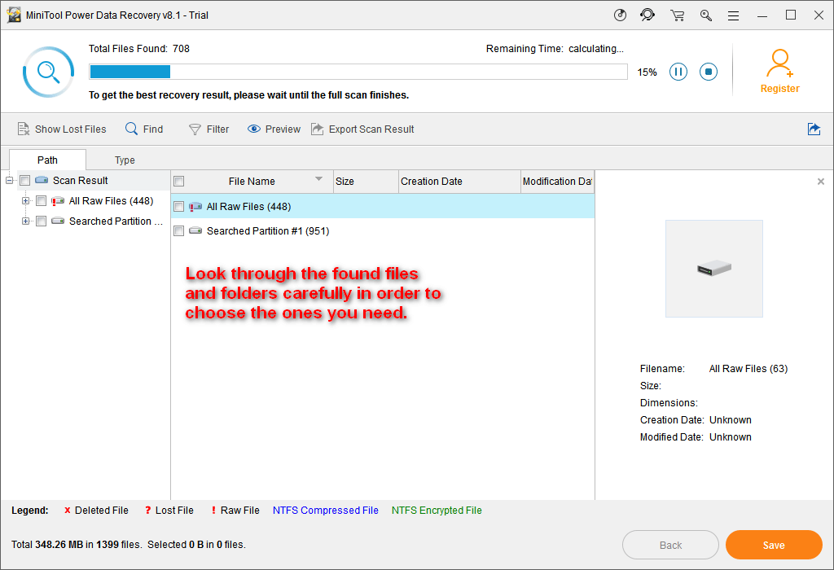Click Show Lost Files toolbar button
This screenshot has width=834, height=570.
pyautogui.click(x=62, y=129)
